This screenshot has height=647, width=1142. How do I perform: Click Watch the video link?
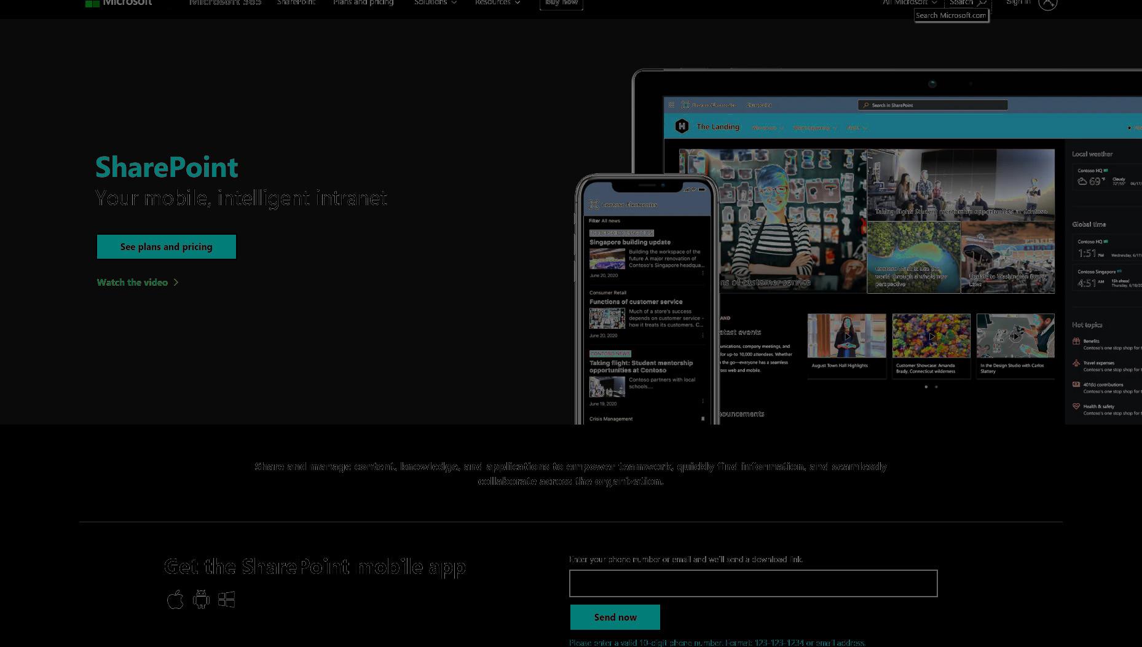[x=138, y=282]
